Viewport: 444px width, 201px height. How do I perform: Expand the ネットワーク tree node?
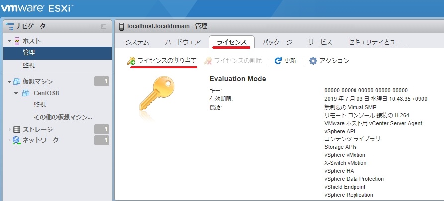pos(10,140)
